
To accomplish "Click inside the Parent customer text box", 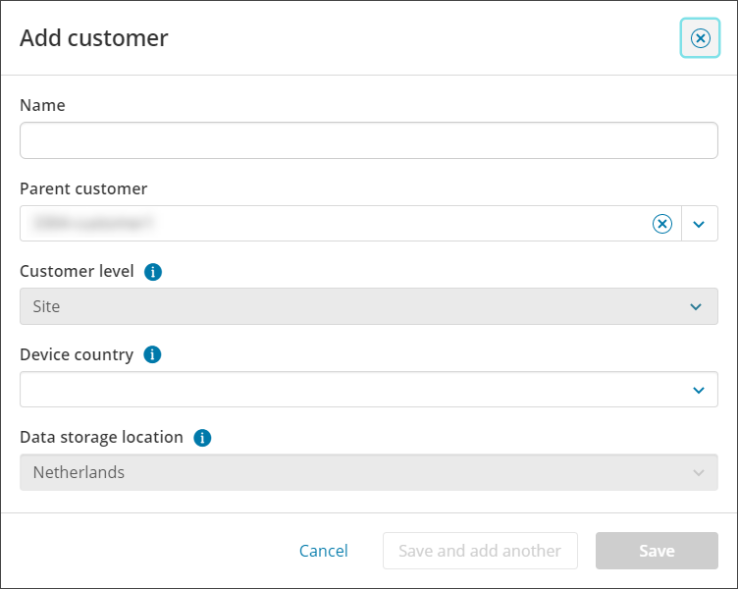I will click(334, 224).
